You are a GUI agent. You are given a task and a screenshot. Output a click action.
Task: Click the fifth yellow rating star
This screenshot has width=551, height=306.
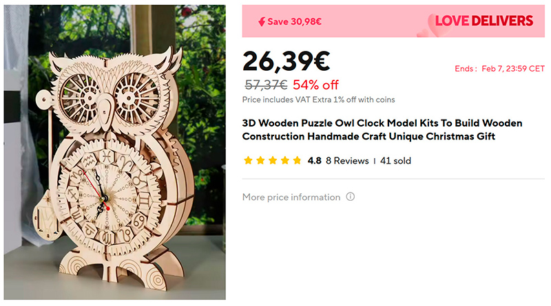297,161
